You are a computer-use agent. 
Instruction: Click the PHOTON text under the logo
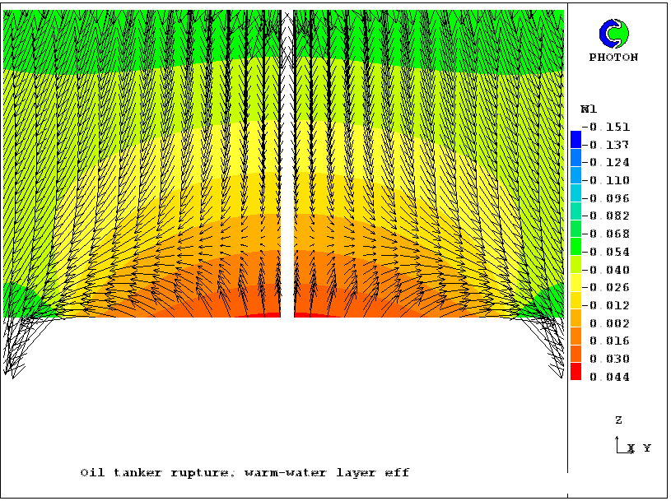(613, 58)
